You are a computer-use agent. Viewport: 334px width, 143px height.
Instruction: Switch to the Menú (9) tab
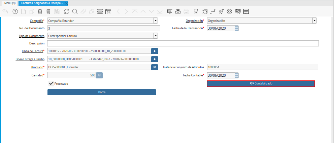10,3
